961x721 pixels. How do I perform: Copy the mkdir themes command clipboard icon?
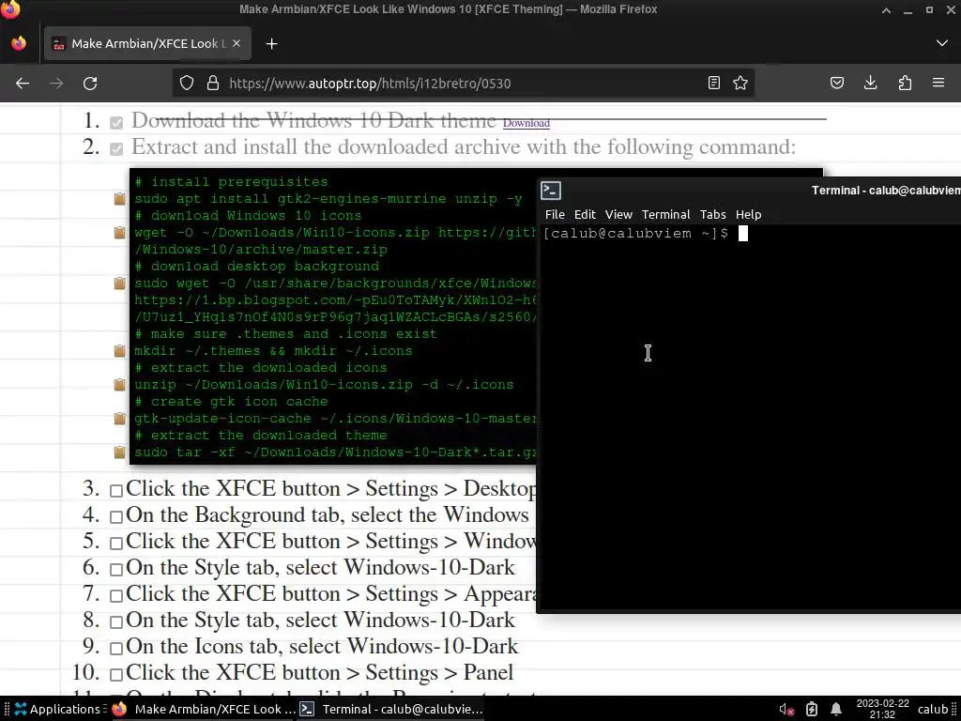pos(120,351)
